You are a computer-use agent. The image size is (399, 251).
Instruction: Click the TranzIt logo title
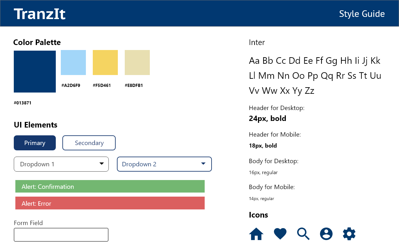click(40, 14)
